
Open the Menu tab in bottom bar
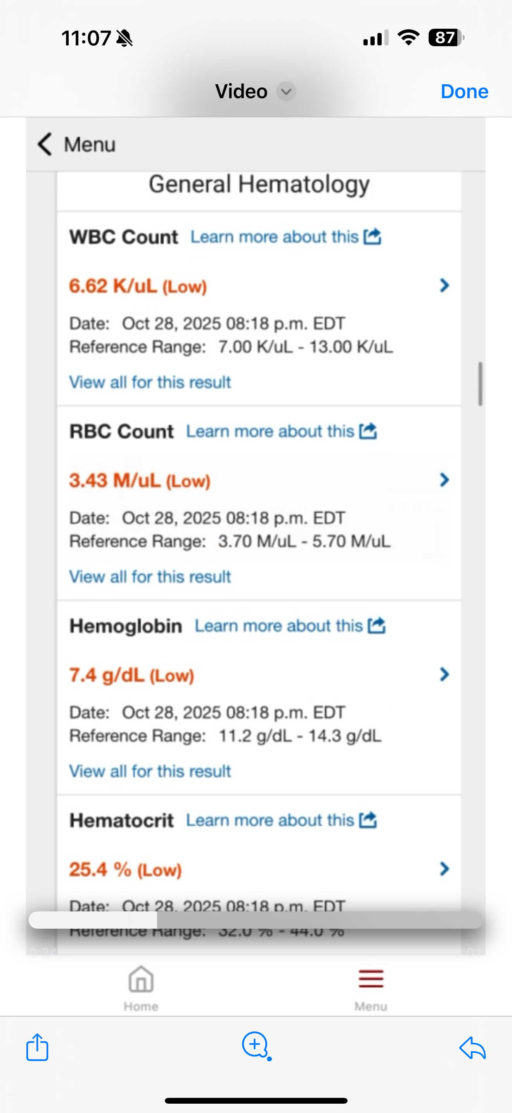(x=371, y=988)
